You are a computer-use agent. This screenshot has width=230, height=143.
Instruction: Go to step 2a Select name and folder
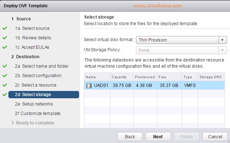42,66
